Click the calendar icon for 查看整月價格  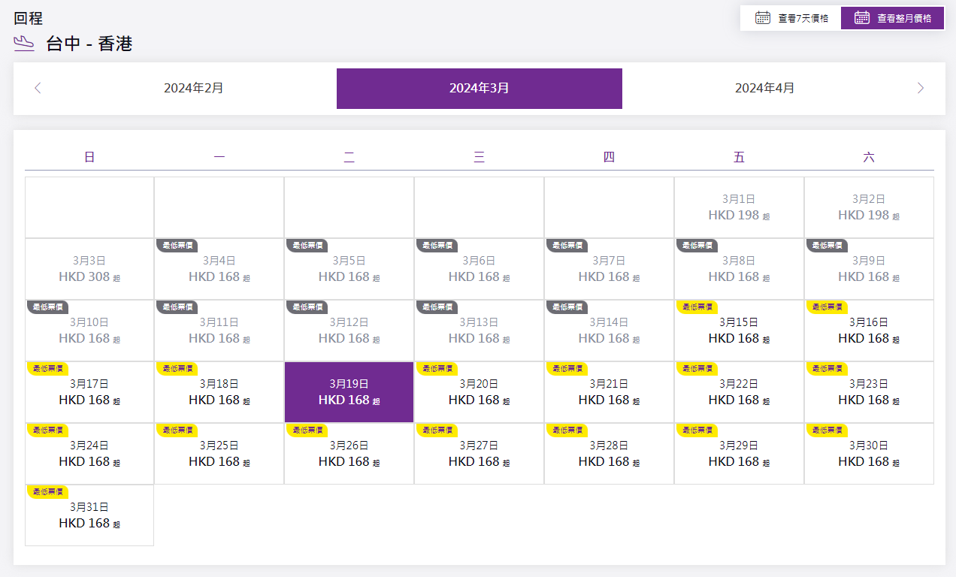[x=862, y=18]
